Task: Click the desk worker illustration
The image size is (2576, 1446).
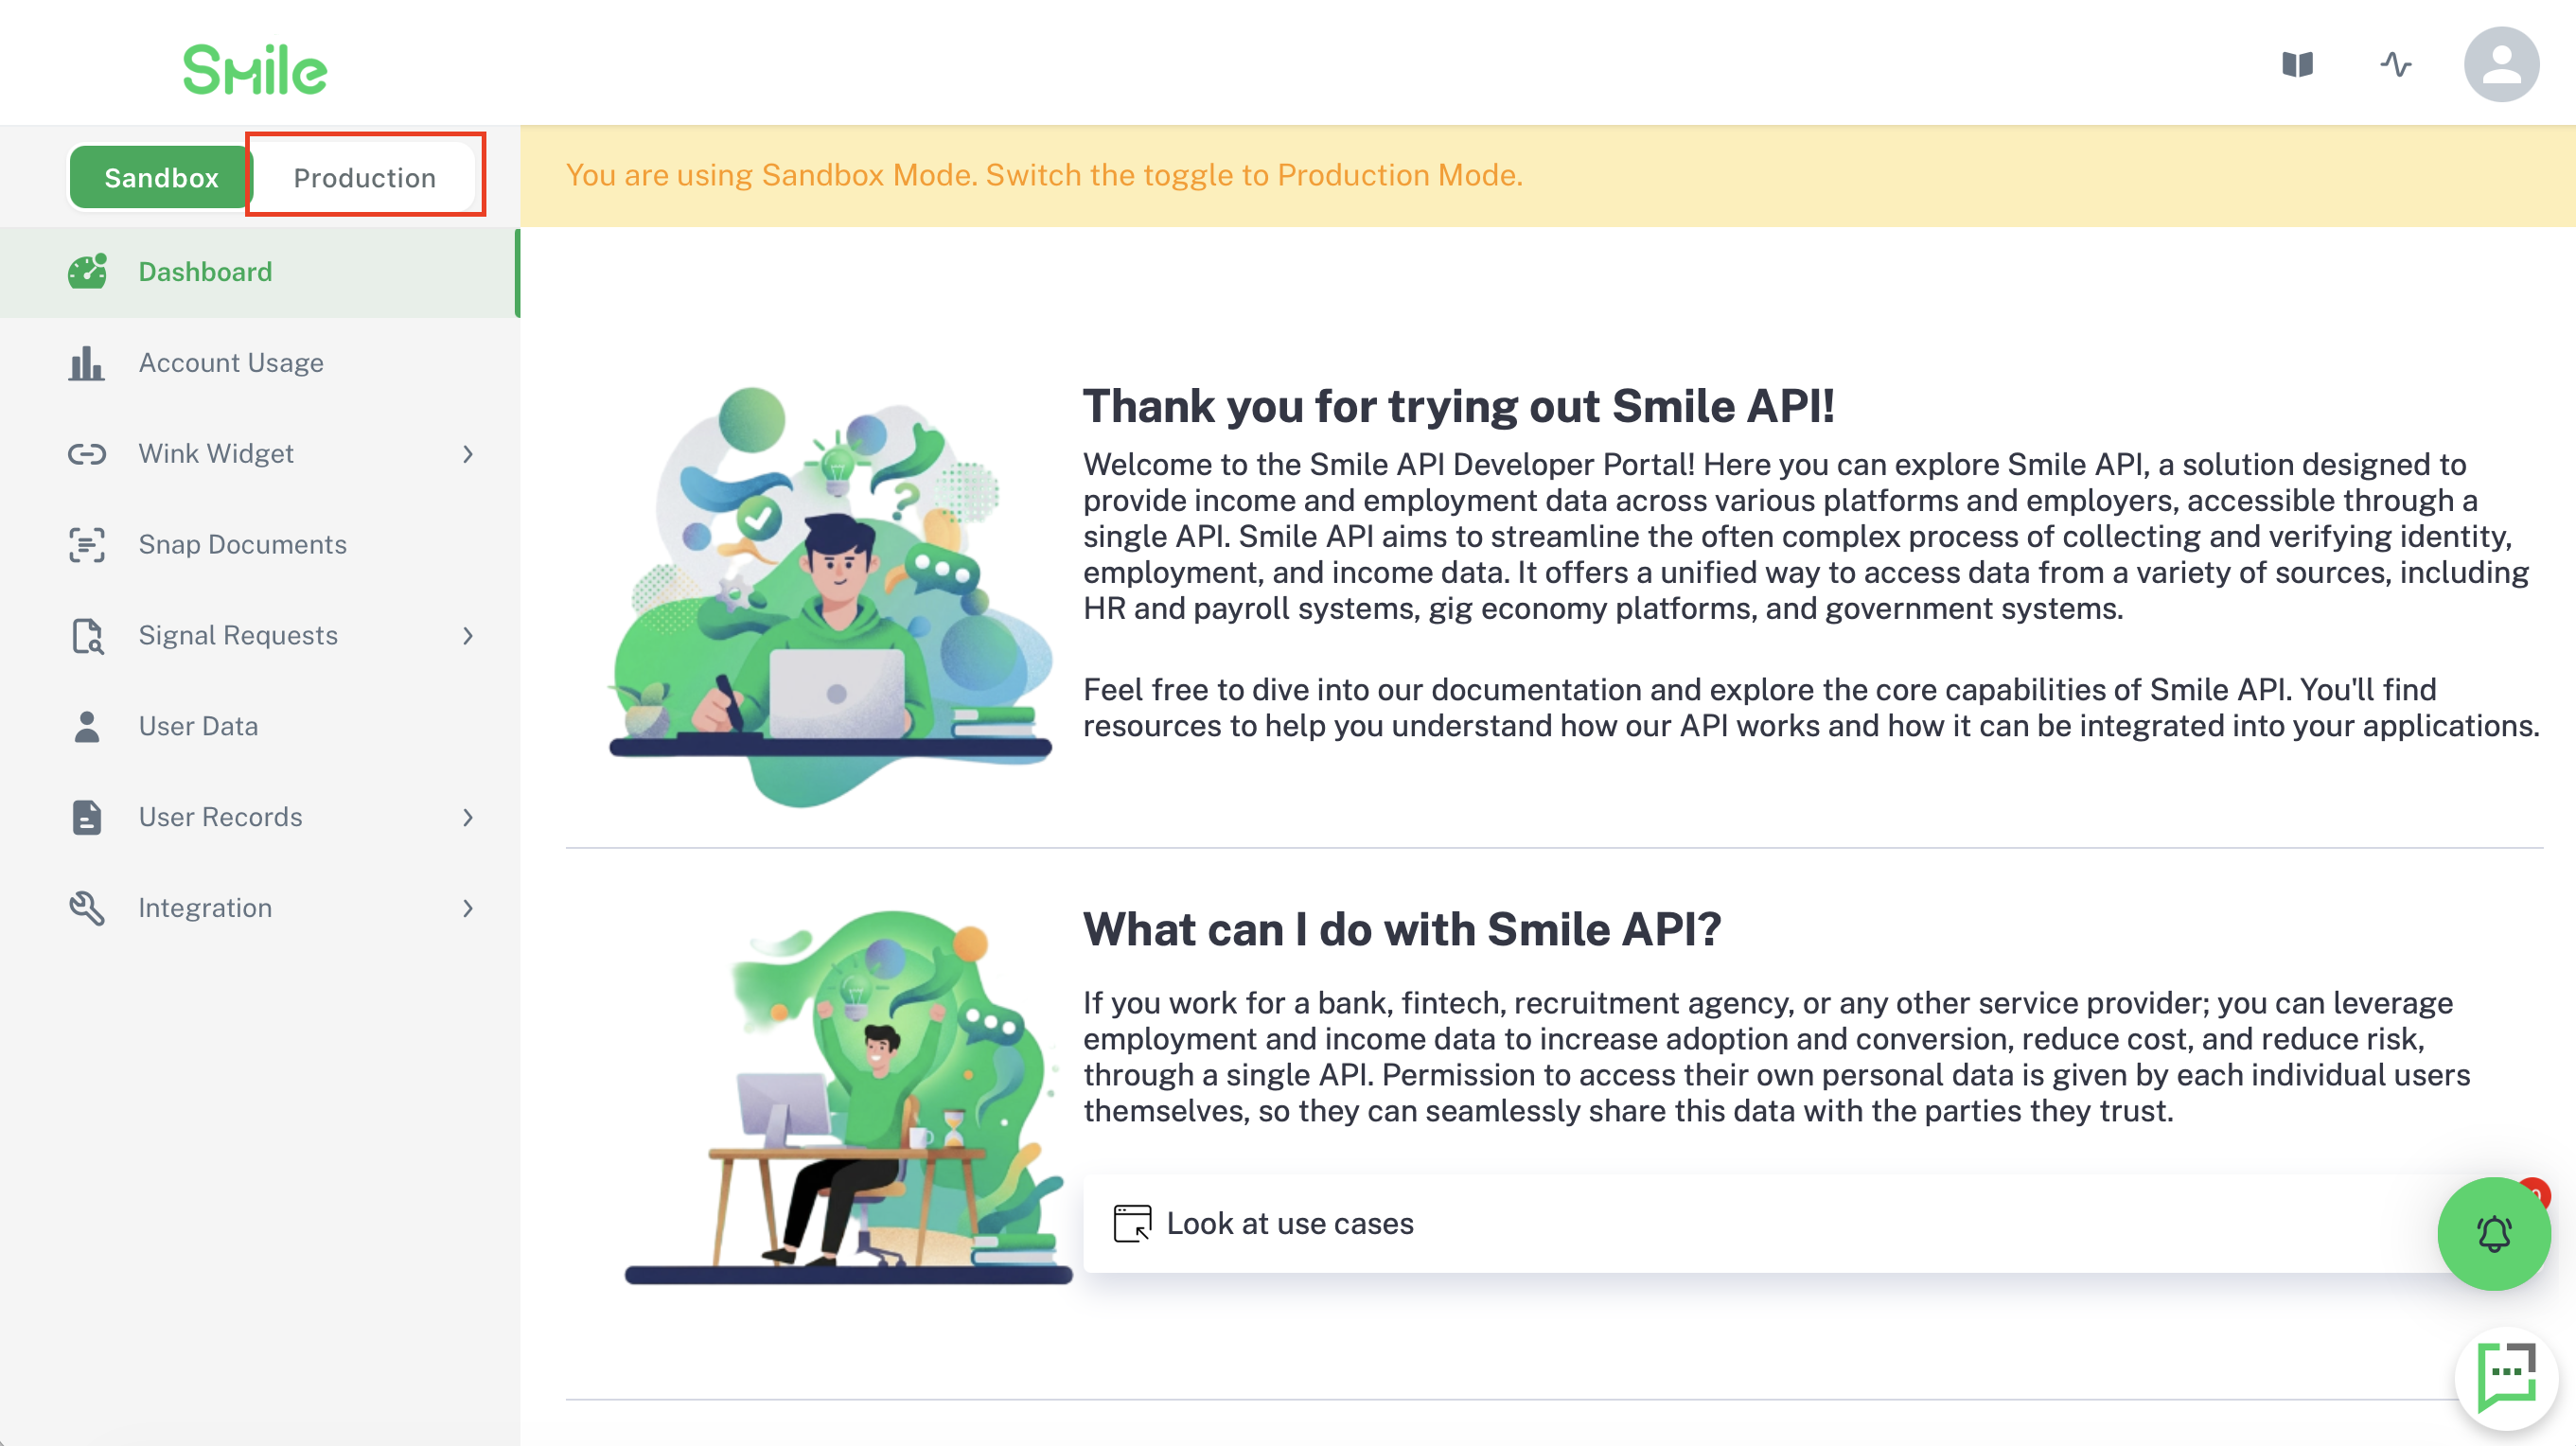Action: [x=848, y=1097]
